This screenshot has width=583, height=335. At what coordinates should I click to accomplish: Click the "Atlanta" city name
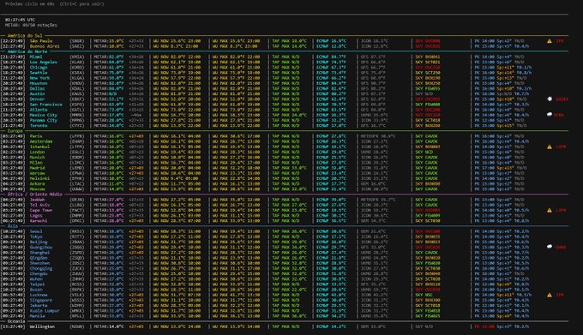(x=39, y=110)
